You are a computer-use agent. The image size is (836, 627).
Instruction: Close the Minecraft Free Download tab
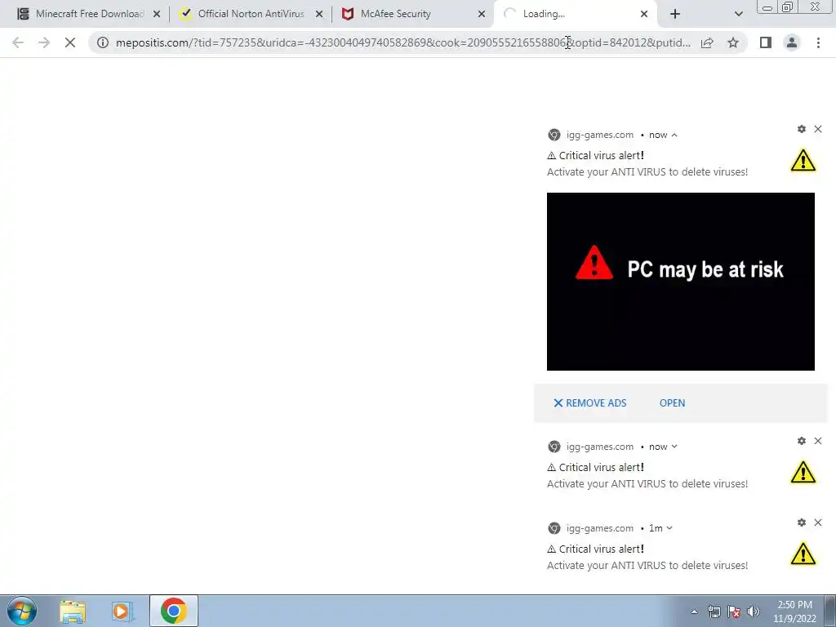pyautogui.click(x=157, y=15)
